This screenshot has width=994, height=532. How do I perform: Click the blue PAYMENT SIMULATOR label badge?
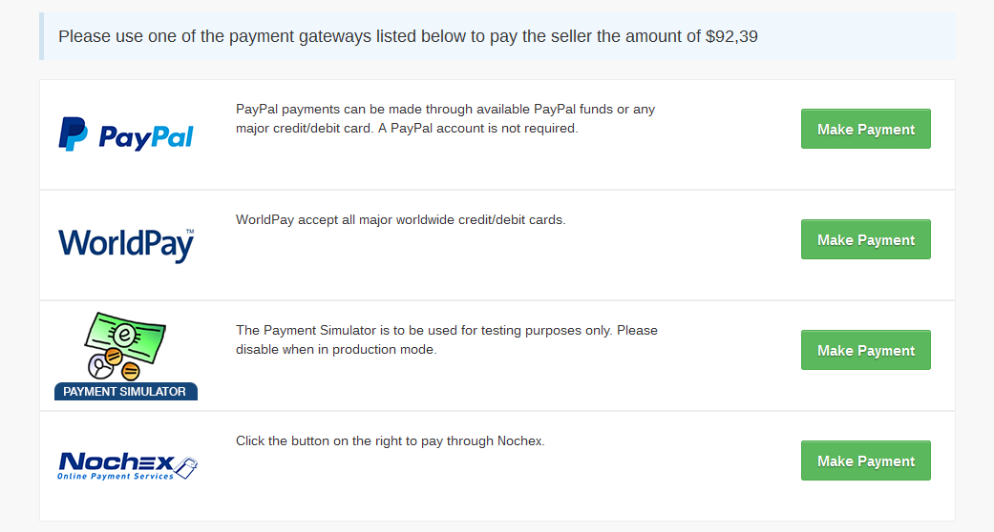(125, 391)
